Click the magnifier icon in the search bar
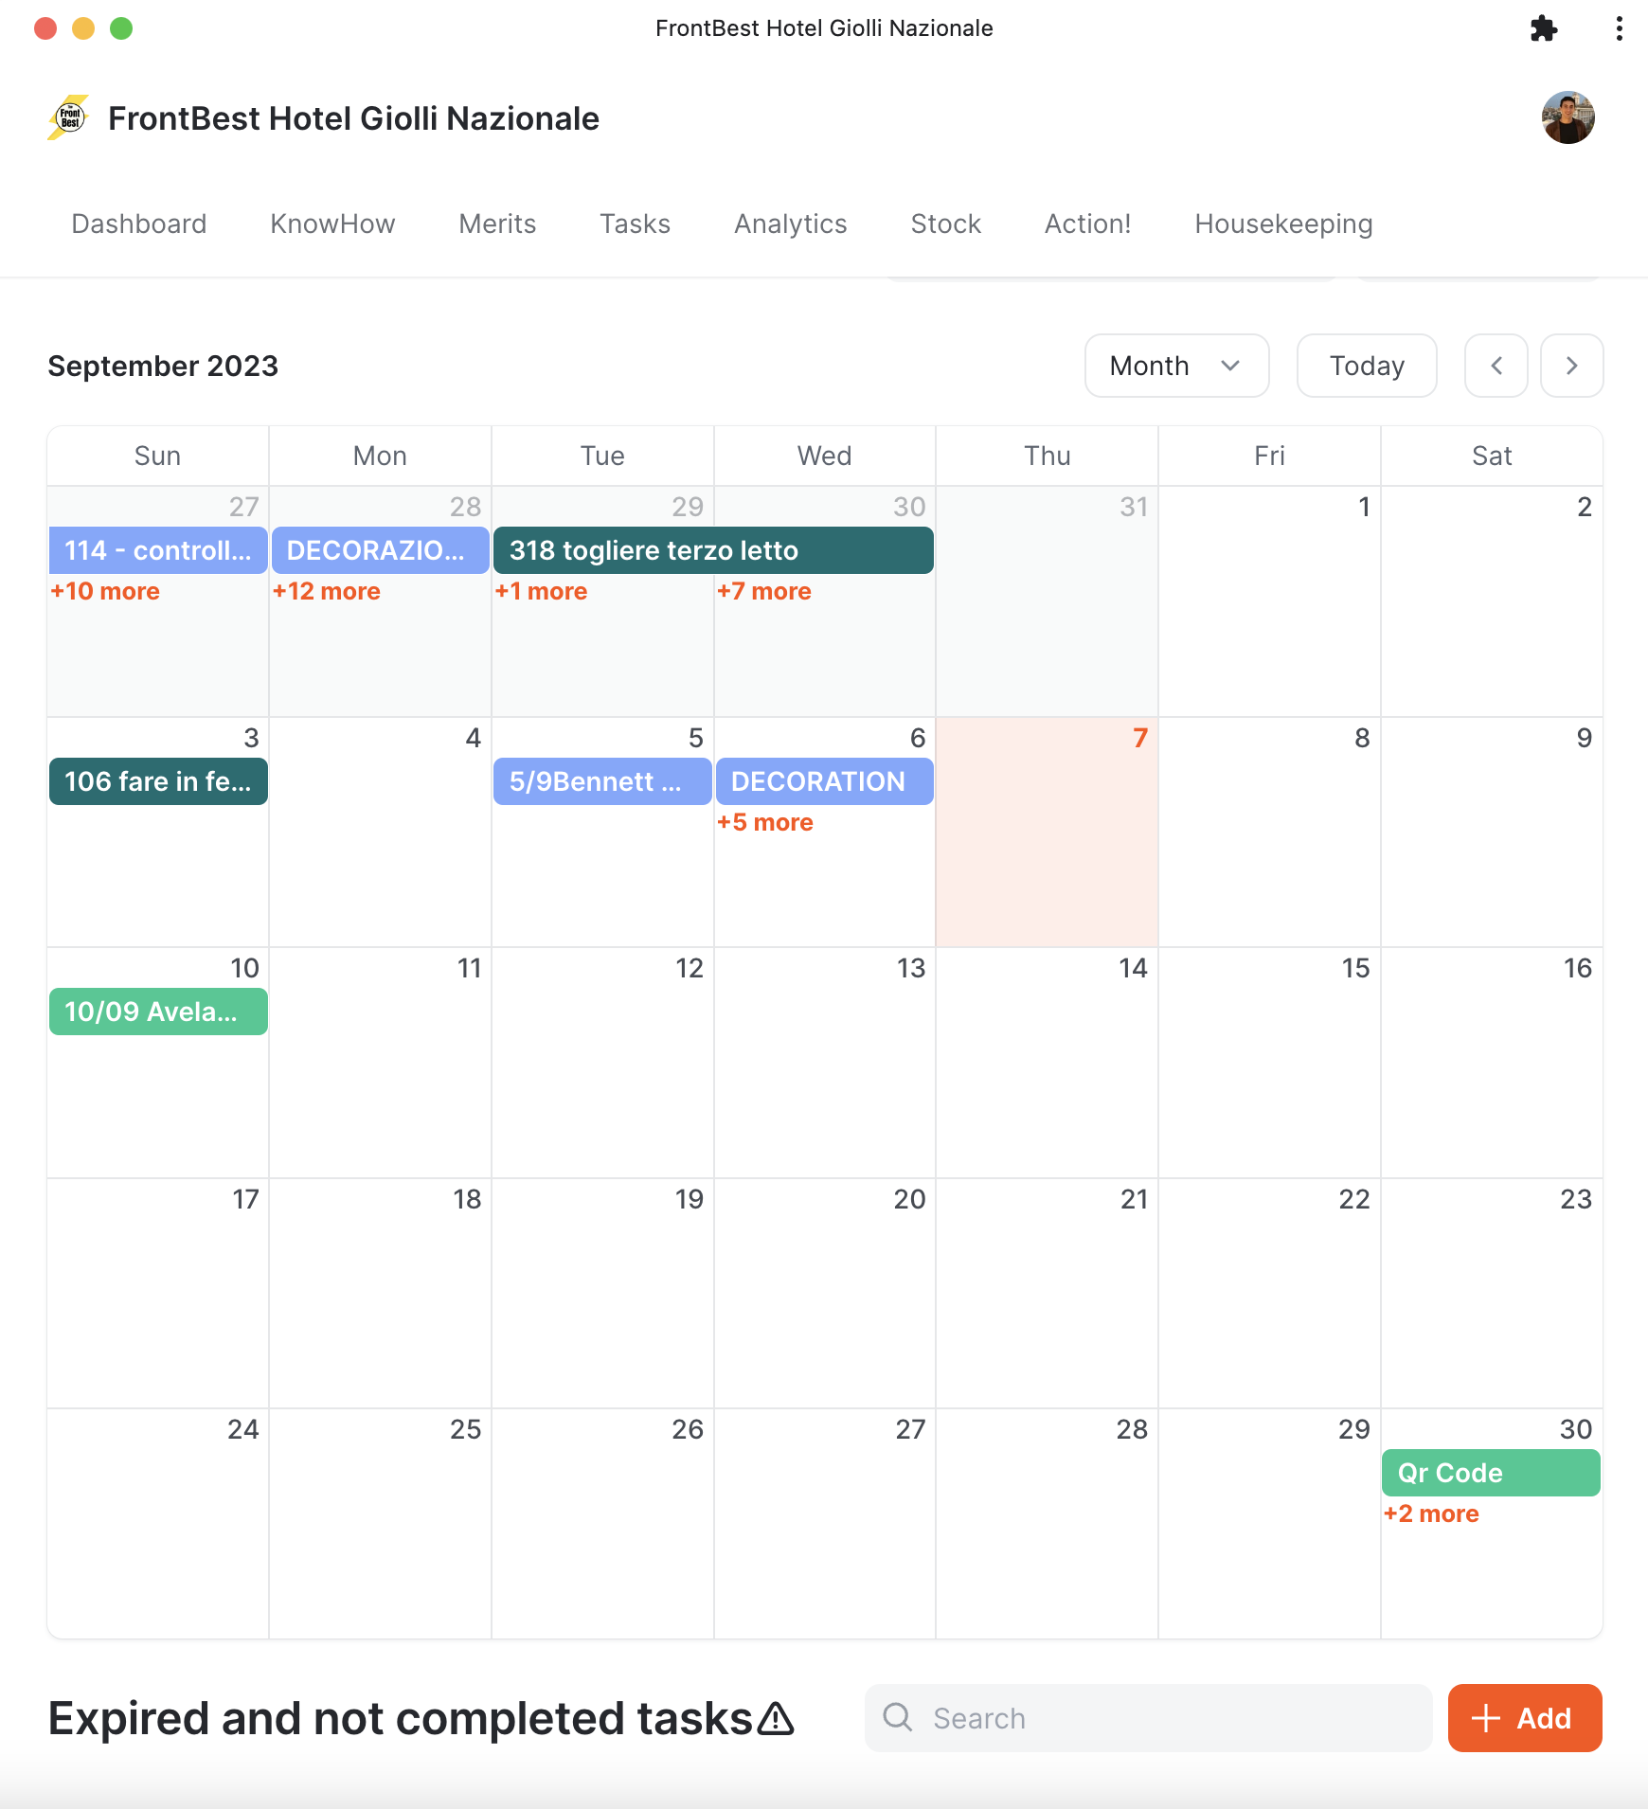 coord(897,1717)
